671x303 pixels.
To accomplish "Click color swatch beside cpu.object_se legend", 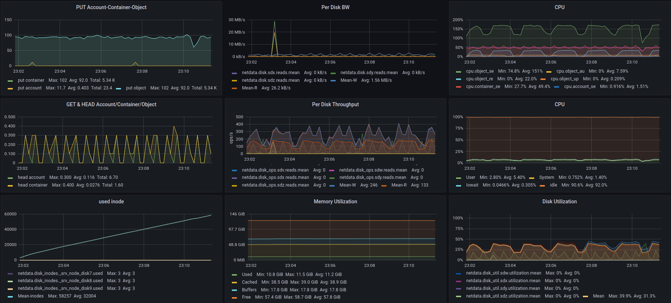I will coord(459,72).
